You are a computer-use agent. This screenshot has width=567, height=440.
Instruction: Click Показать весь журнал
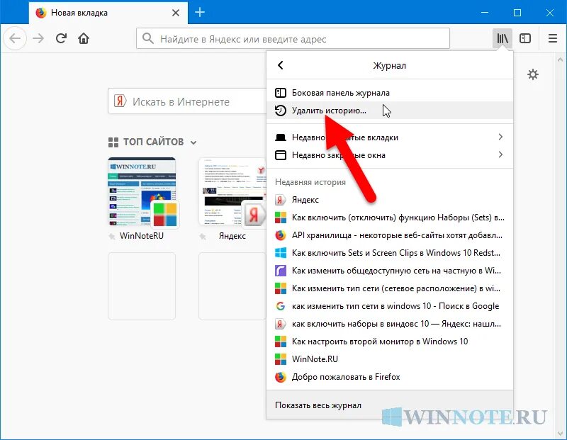click(390, 405)
